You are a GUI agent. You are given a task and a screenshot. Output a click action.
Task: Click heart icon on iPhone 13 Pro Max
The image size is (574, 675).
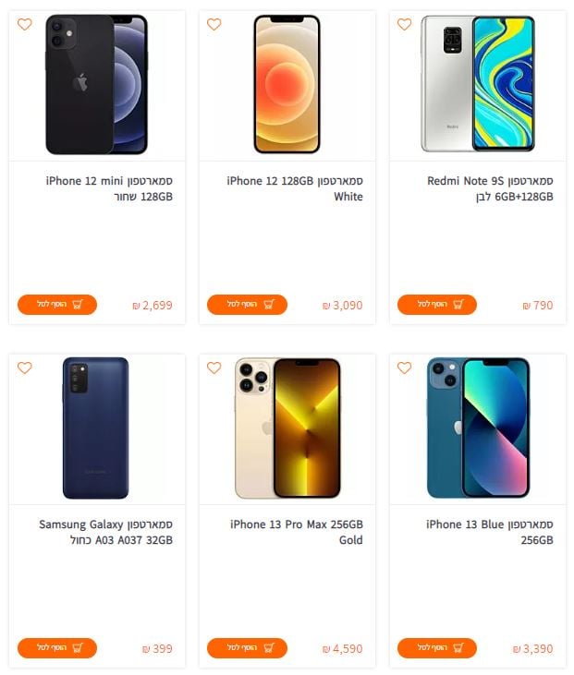point(214,368)
